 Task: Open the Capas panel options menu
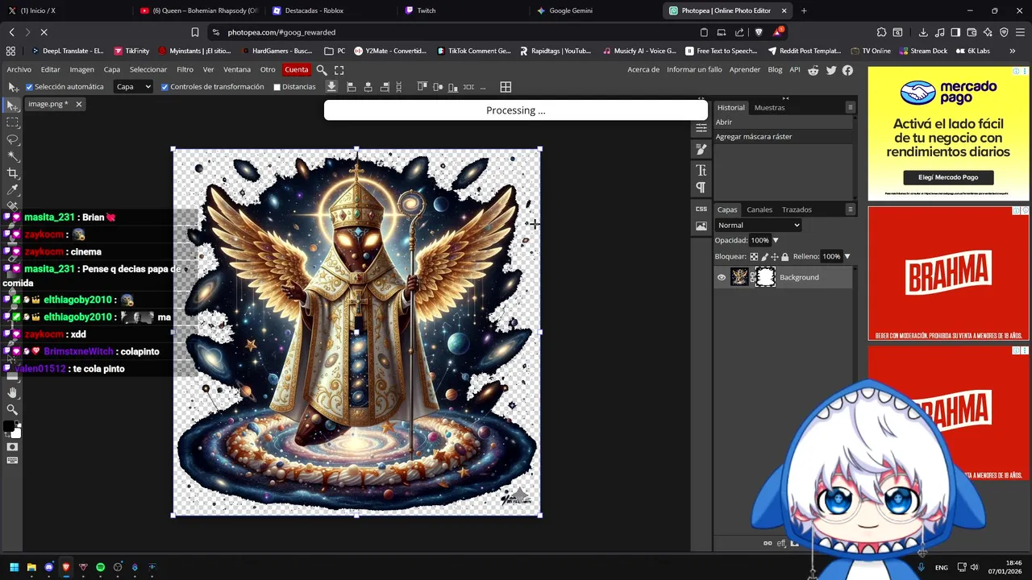[850, 209]
